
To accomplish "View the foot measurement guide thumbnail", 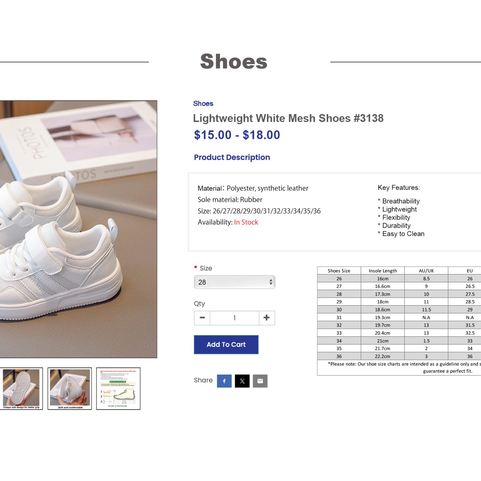I will pos(118,389).
